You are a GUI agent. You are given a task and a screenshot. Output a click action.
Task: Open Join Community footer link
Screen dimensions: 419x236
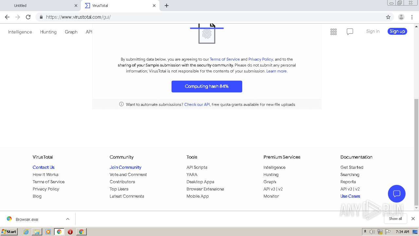[x=125, y=167]
